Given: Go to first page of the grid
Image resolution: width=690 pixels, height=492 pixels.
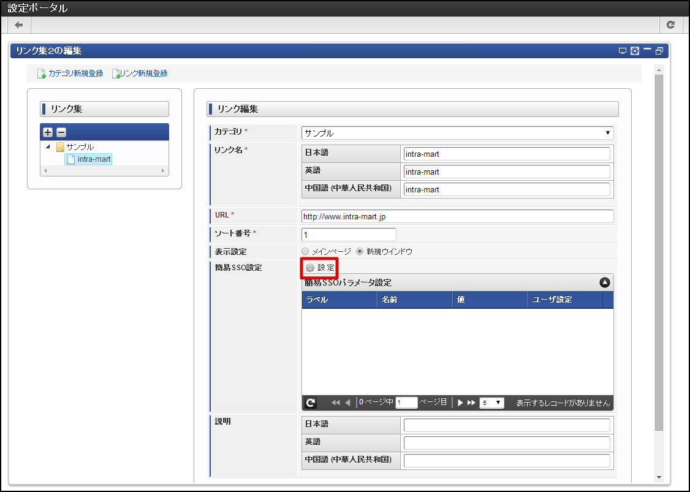Looking at the screenshot, I should point(336,403).
